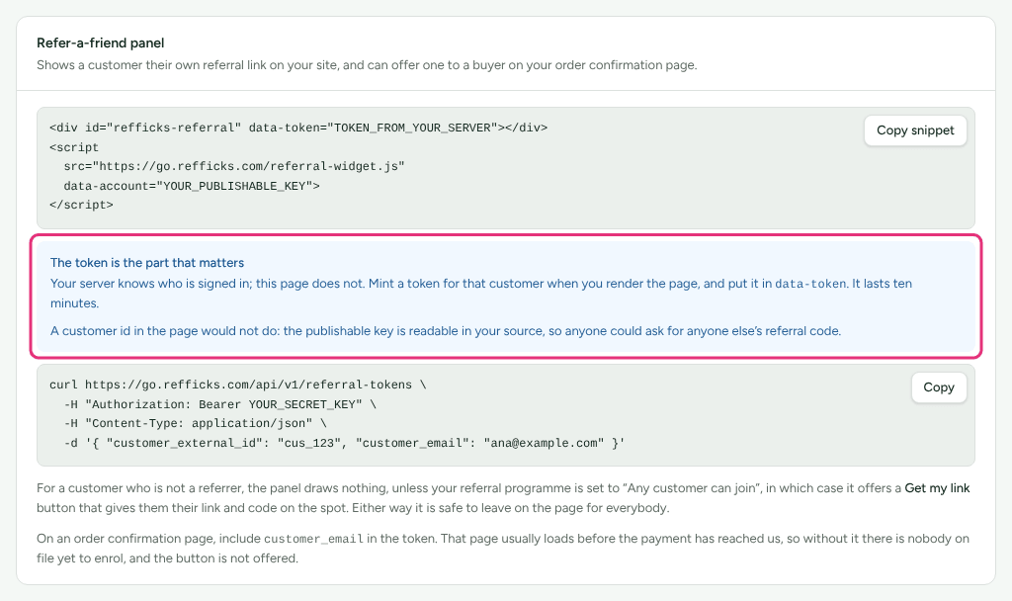Click the customer_external_id JSON data line

(x=344, y=444)
